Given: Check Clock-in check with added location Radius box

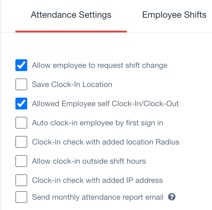Looking at the screenshot, I should point(21,142).
